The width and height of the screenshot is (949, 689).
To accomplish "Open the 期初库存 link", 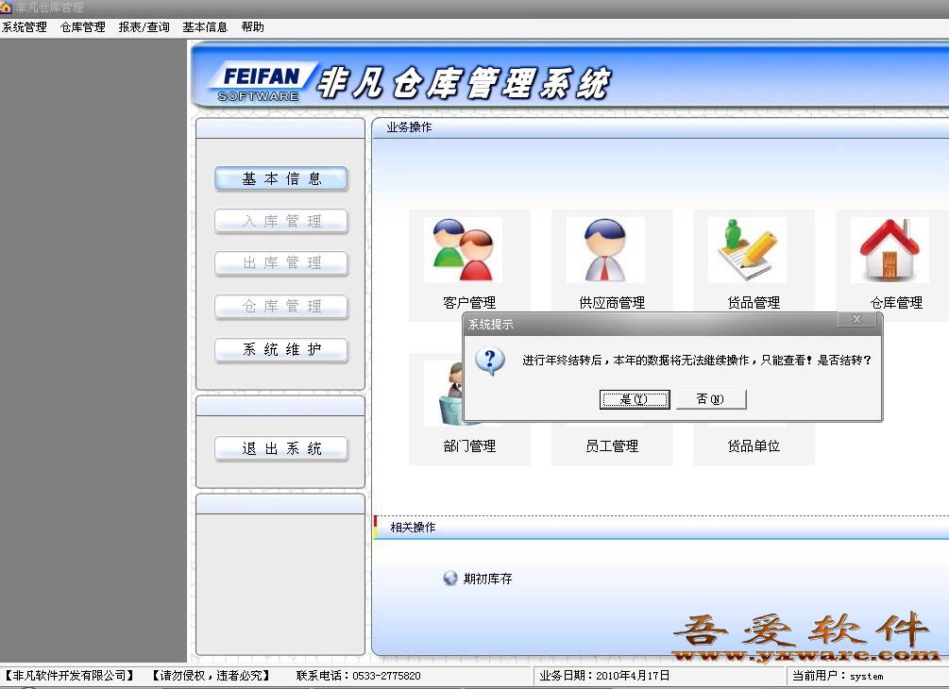I will point(488,579).
